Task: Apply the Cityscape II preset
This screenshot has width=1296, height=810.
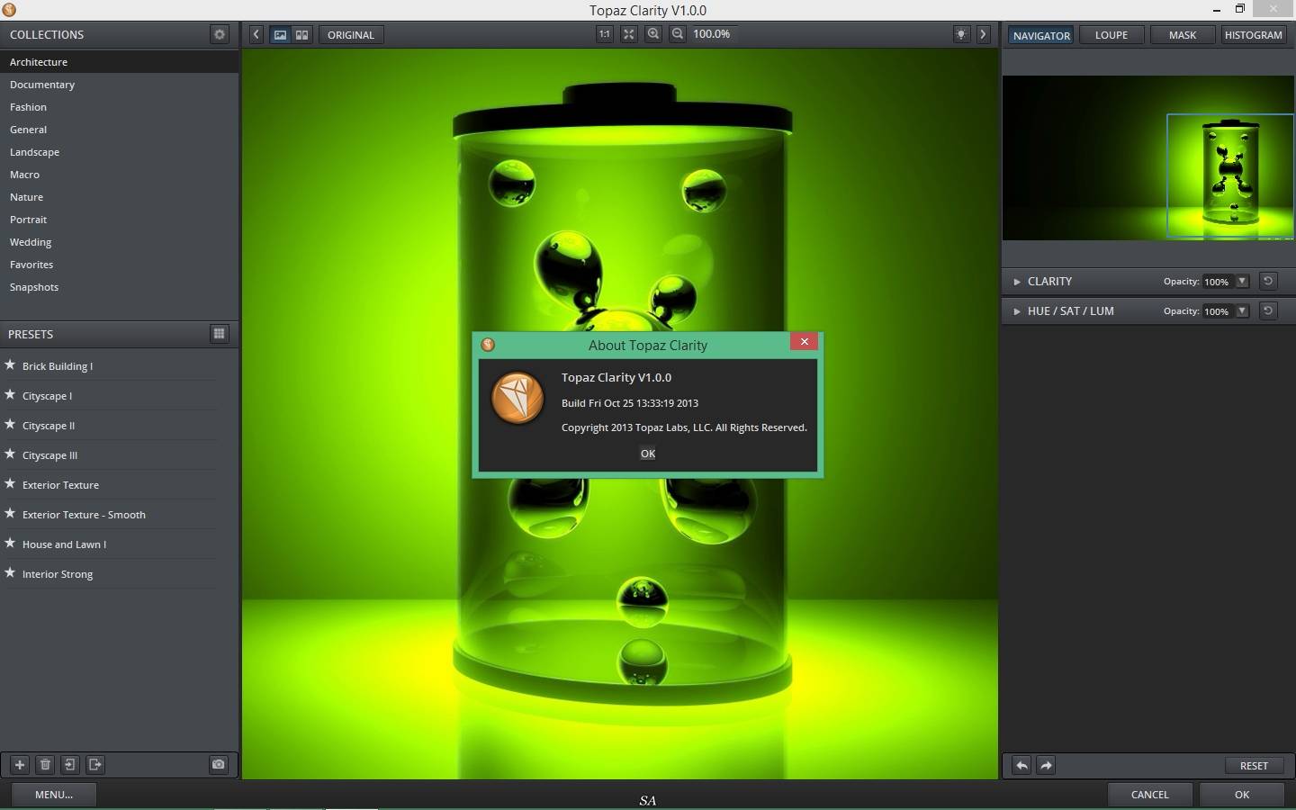Action: pyautogui.click(x=49, y=426)
